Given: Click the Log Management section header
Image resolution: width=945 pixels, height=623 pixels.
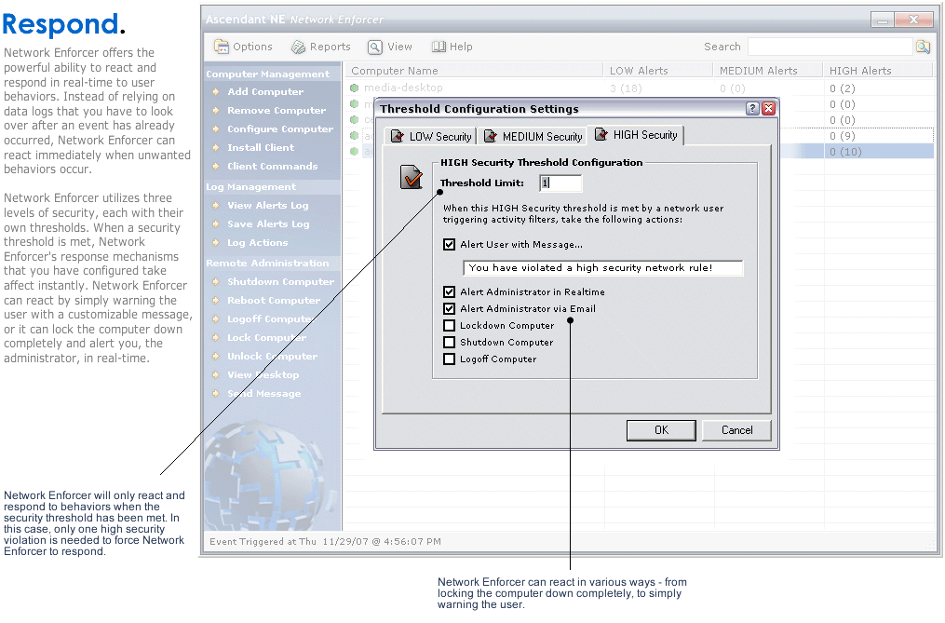Looking at the screenshot, I should 250,187.
